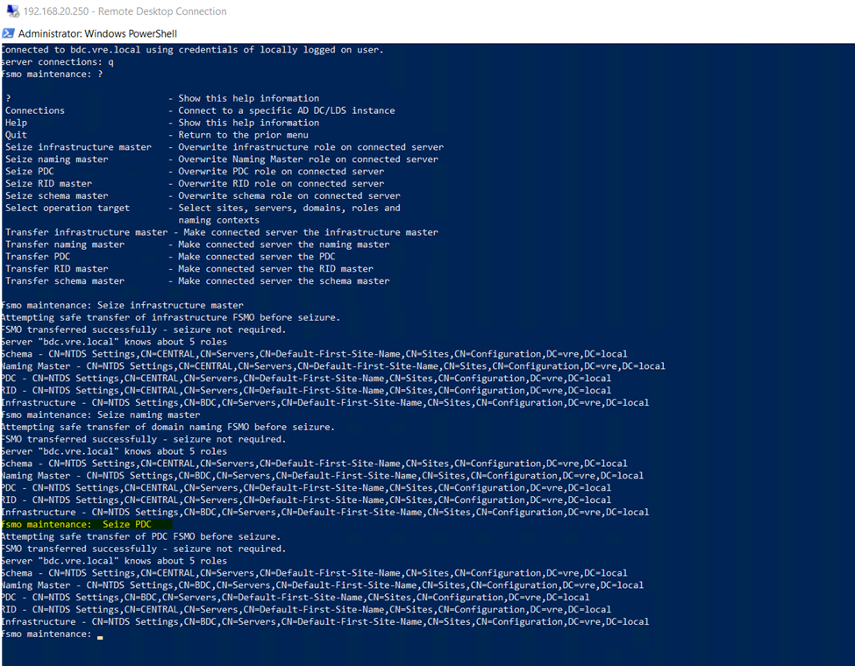The height and width of the screenshot is (666, 855).
Task: Click 'Transfer schema master' in help list
Action: (65, 281)
